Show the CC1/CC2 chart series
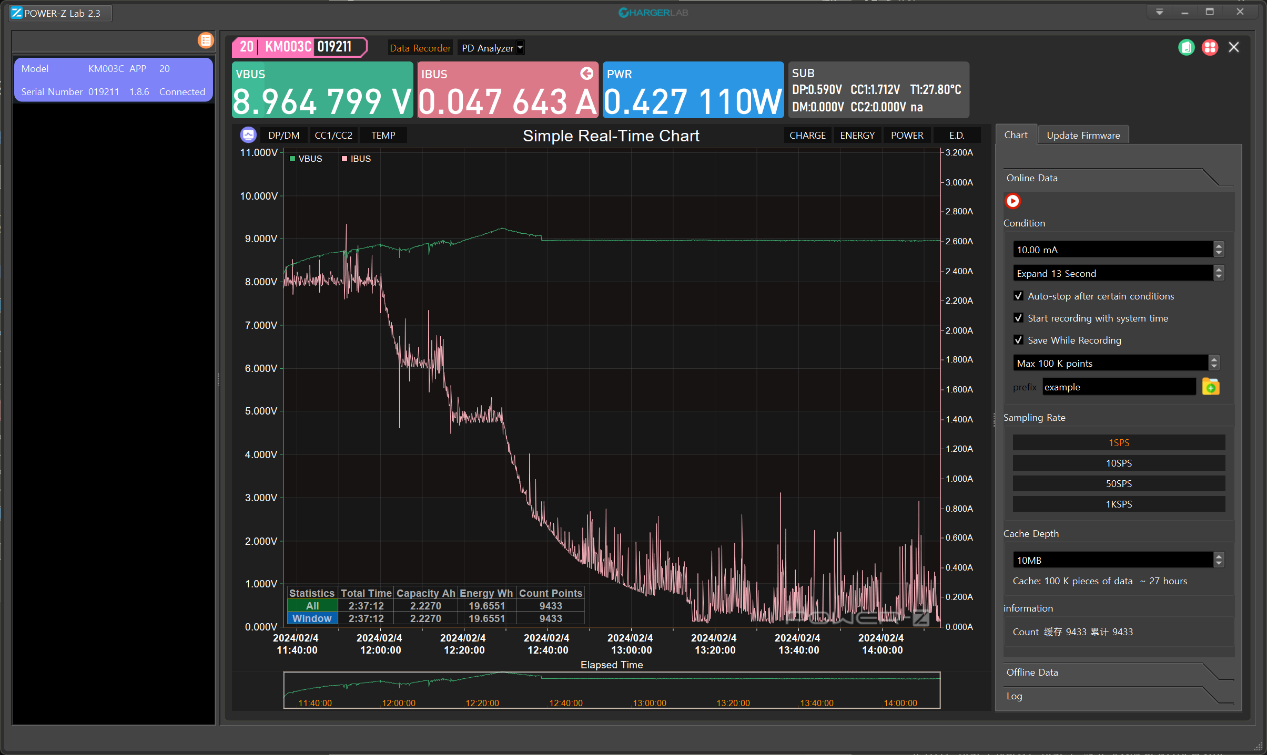 pos(333,135)
